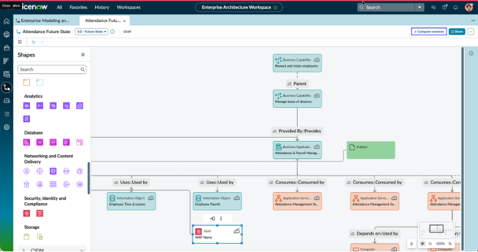
Task: Zoom out using the minus magnifier
Action: click(430, 244)
